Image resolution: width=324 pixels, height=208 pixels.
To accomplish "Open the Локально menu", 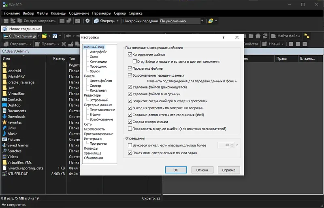I will click(12, 13).
